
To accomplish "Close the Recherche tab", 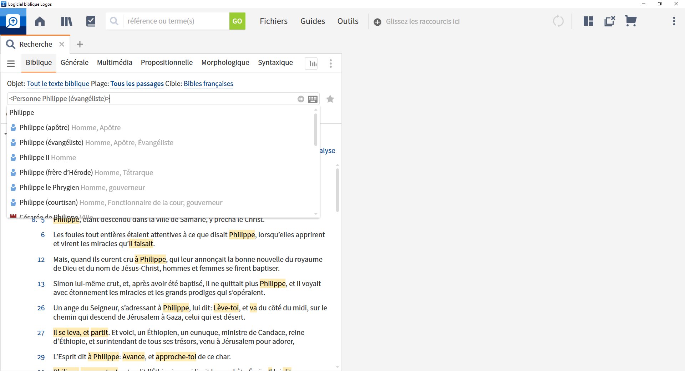I will pos(62,44).
